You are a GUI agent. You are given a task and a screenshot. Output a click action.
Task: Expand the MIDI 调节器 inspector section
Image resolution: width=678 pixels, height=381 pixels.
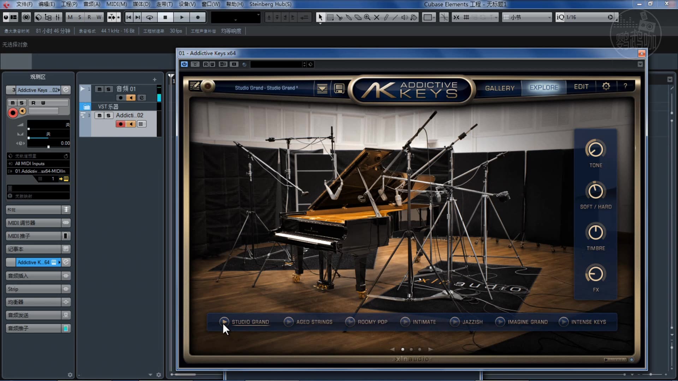[x=38, y=223]
